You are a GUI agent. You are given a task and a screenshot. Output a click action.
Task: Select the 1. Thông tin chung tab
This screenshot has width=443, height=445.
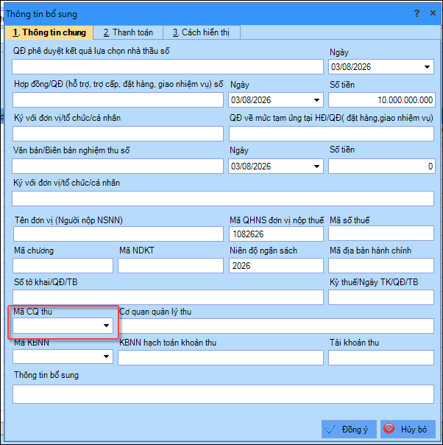tap(49, 32)
